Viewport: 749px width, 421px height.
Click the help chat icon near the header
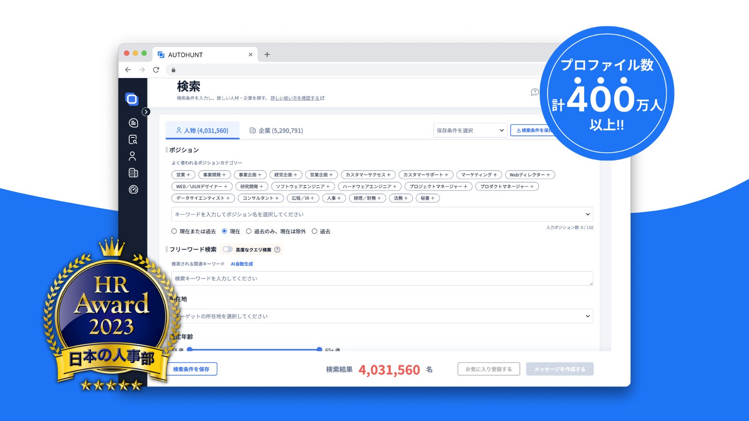tap(535, 92)
